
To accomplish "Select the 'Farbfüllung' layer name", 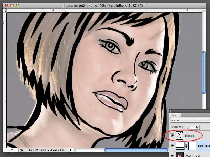I will [x=204, y=146].
